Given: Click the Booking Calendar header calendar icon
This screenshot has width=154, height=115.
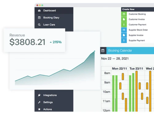Looking at the screenshot, I should click(x=103, y=51).
